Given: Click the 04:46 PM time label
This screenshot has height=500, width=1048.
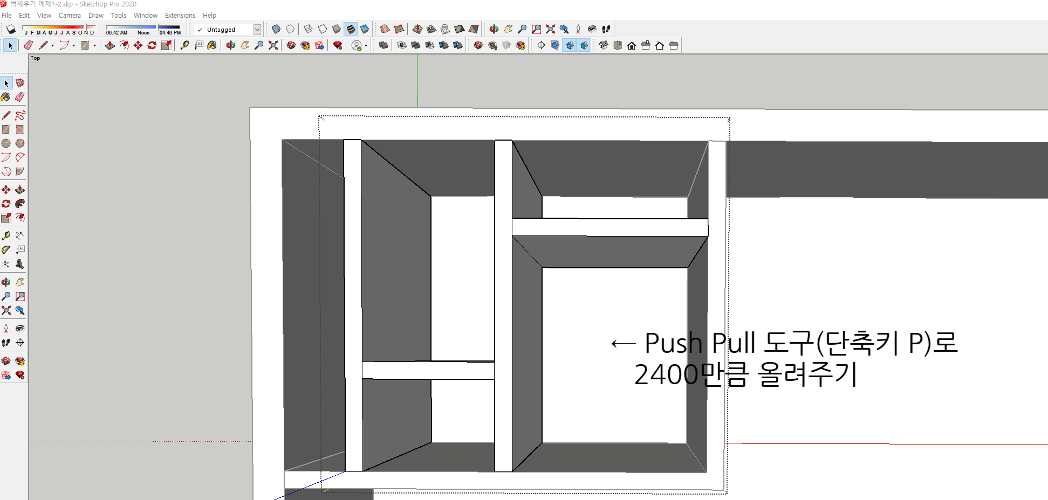Looking at the screenshot, I should pos(170,33).
